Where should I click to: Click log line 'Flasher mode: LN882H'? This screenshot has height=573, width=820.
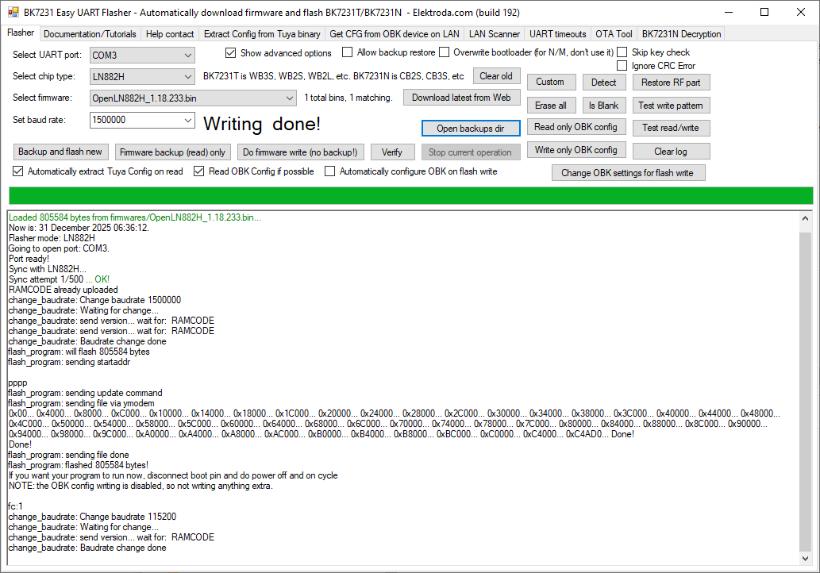52,238
